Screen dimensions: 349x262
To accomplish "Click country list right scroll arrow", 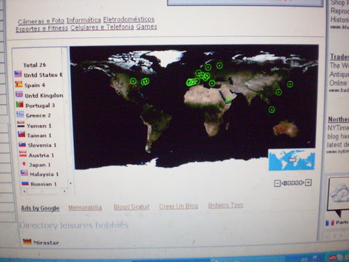I will click(x=64, y=191).
